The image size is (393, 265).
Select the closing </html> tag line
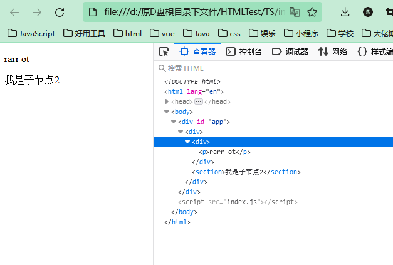(x=177, y=222)
